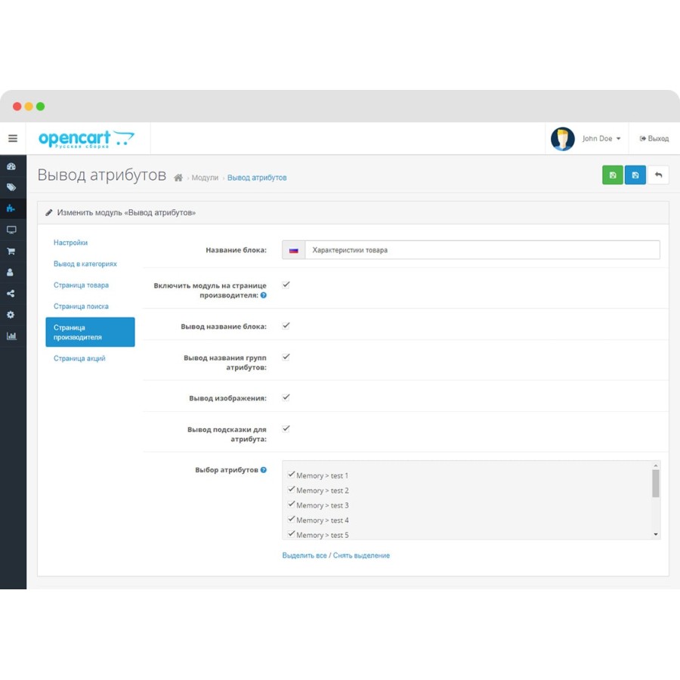This screenshot has width=680, height=680.
Task: Open the Настройки tab
Action: click(x=71, y=243)
